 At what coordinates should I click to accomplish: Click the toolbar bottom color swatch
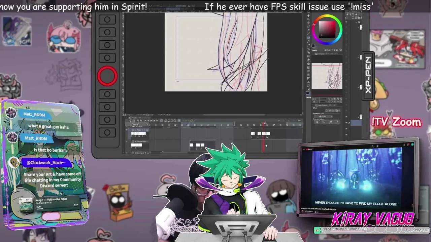[x=307, y=93]
